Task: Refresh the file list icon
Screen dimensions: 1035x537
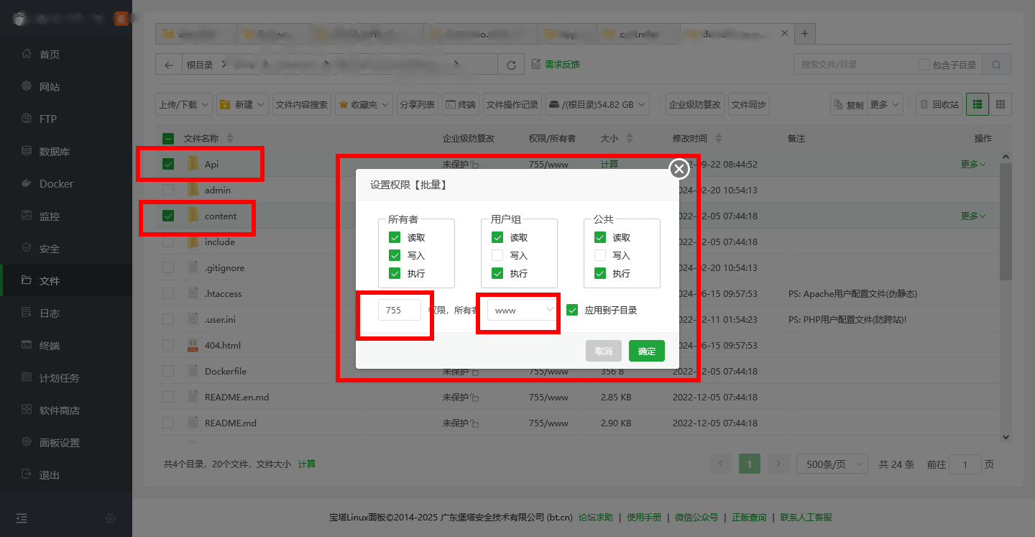Action: coord(511,65)
